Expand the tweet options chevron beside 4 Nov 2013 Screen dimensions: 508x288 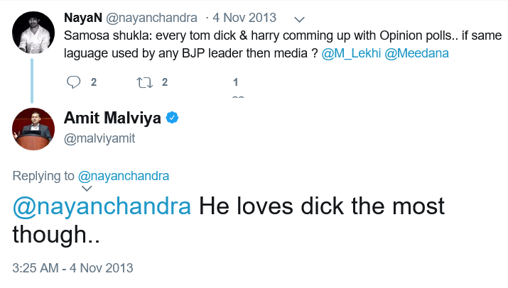299,20
